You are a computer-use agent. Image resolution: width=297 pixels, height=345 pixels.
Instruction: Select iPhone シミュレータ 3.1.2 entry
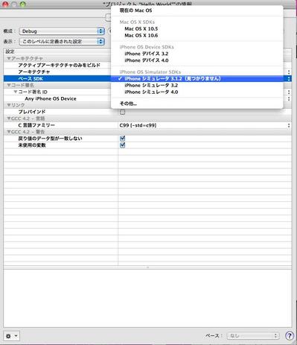click(x=197, y=79)
